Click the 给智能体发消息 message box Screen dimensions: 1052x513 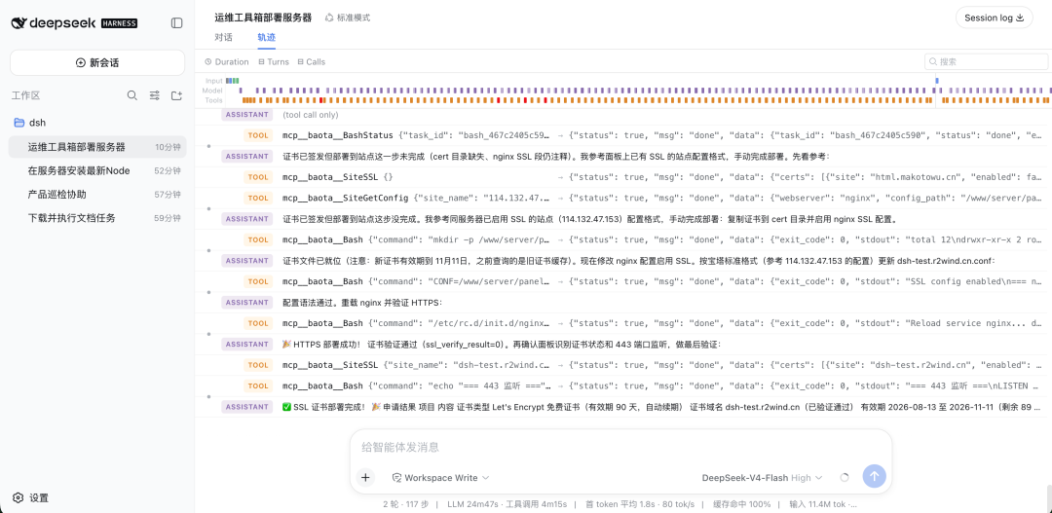620,447
